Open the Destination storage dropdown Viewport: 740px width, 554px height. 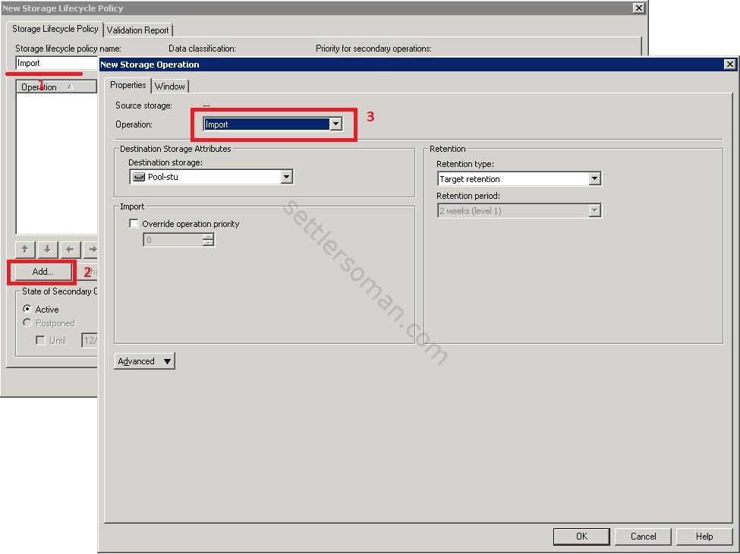click(x=286, y=176)
